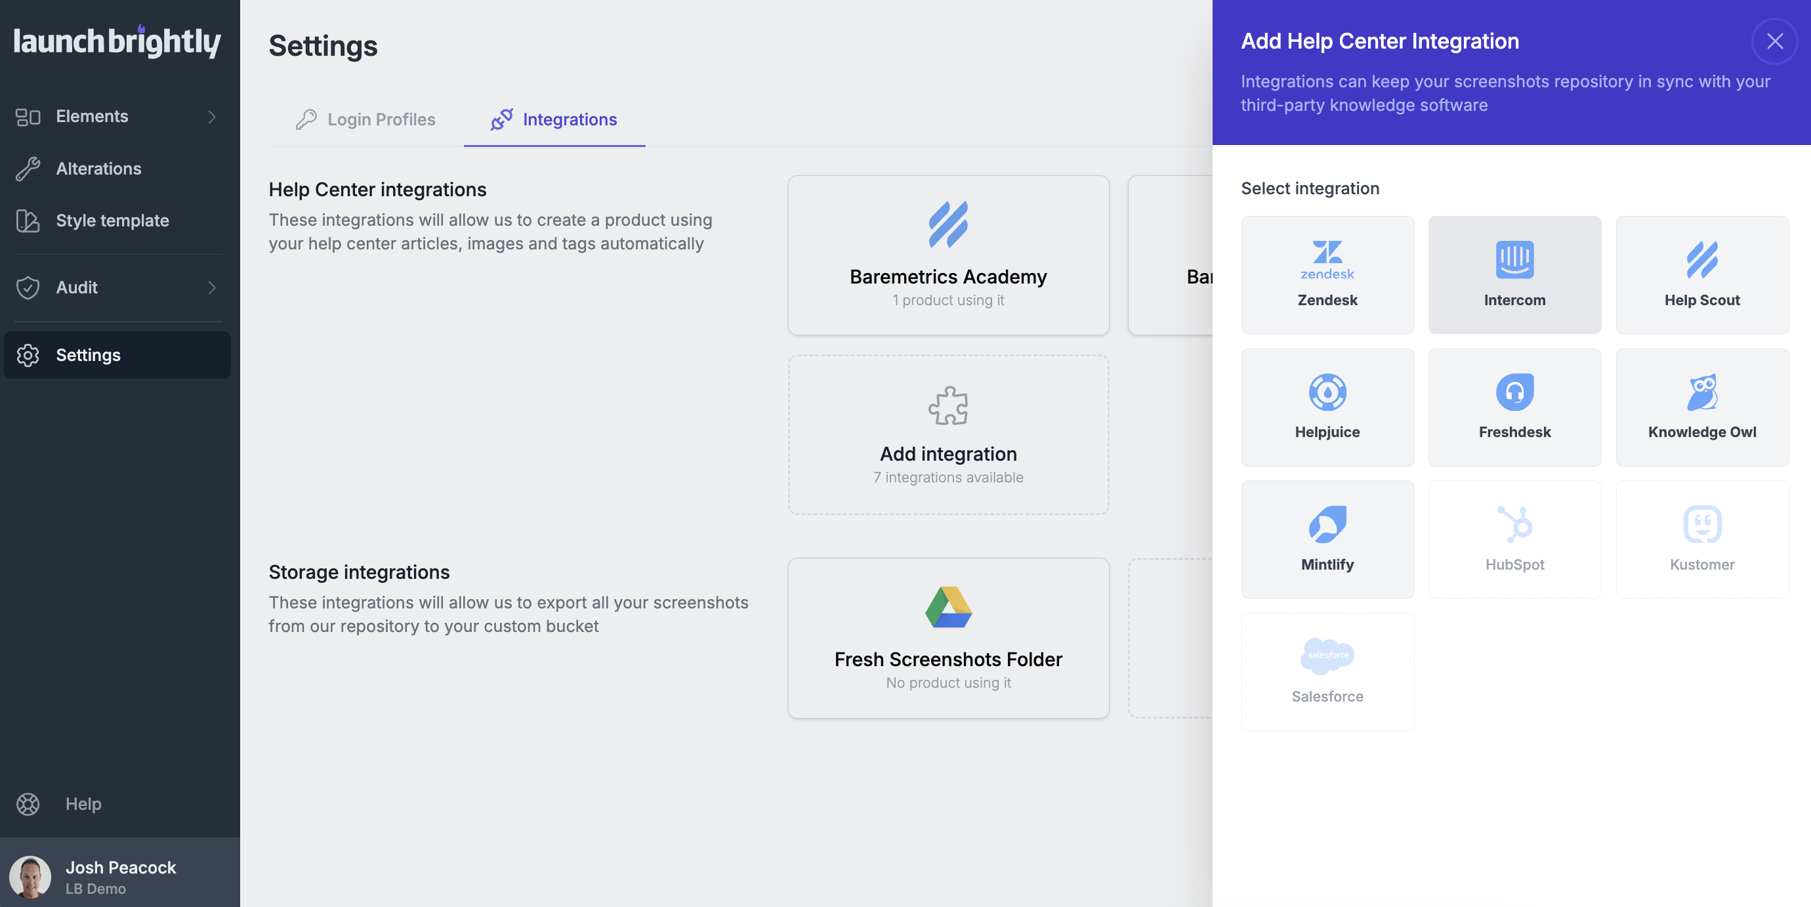Click the 'Help Center integrations' heading
The image size is (1811, 907).
click(x=377, y=190)
